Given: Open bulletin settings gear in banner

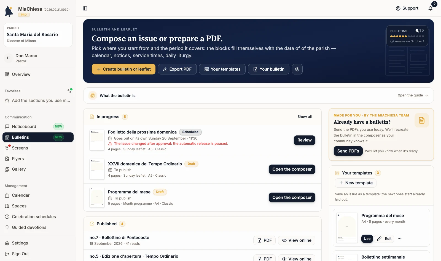Looking at the screenshot, I should (x=297, y=69).
